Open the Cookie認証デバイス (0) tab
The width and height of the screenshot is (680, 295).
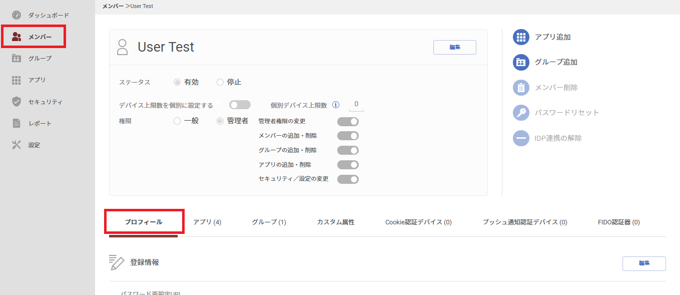pos(418,222)
